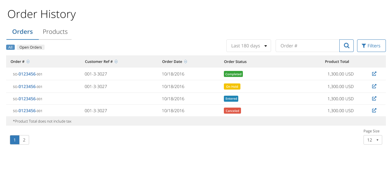Sort by Order # using arrows icon
Image resolution: width=392 pixels, height=173 pixels.
pyautogui.click(x=28, y=61)
